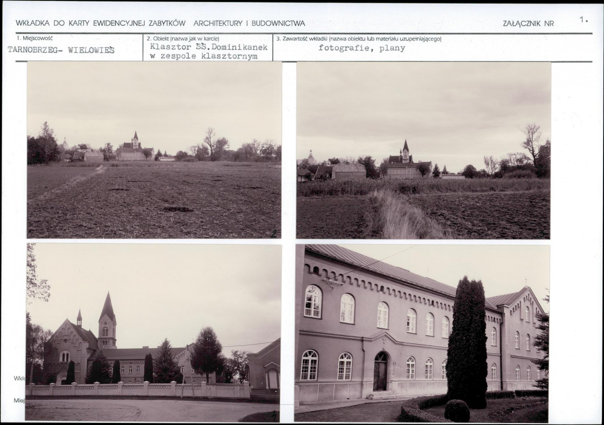Click the '2. Obiekt (nazwa jak w karcie)' label
This screenshot has width=604, height=425.
click(183, 38)
